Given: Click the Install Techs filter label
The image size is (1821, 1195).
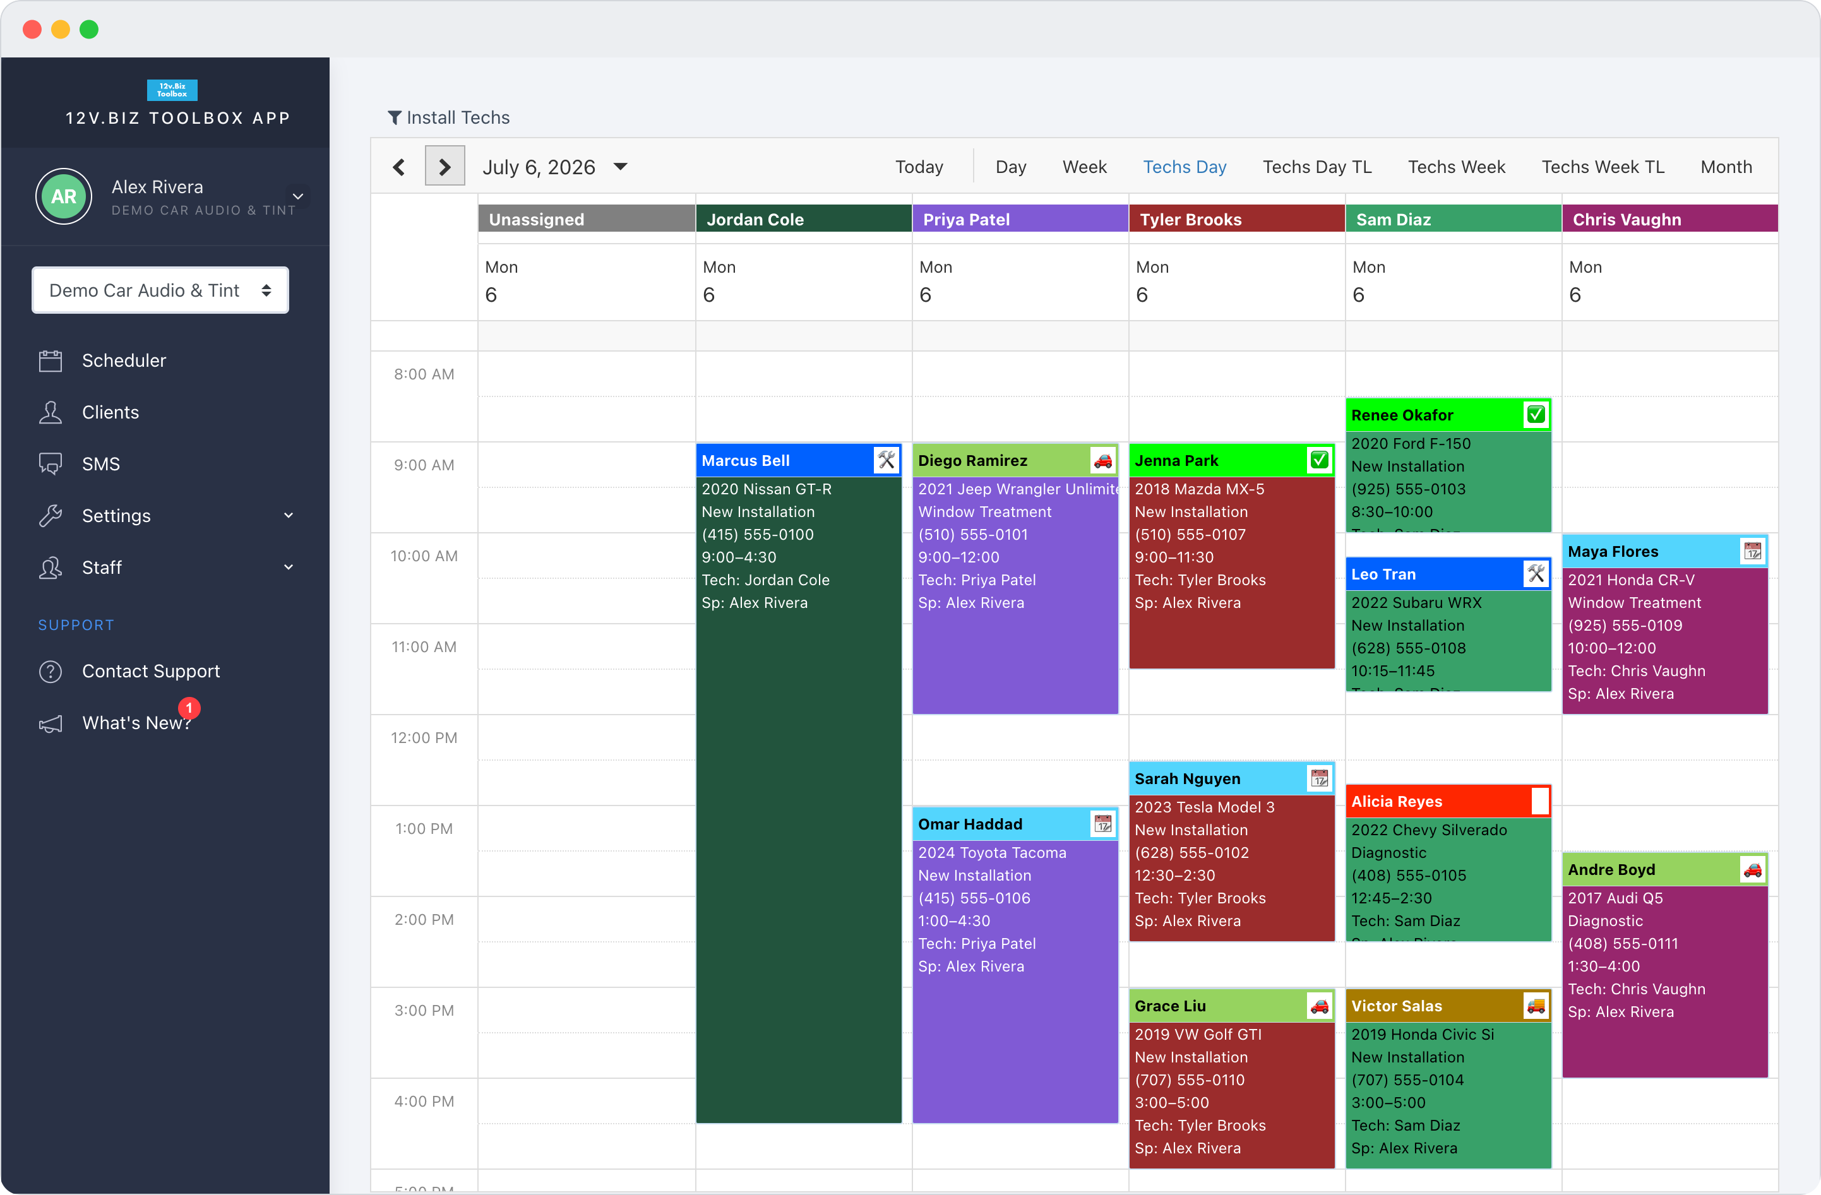Looking at the screenshot, I should (458, 117).
